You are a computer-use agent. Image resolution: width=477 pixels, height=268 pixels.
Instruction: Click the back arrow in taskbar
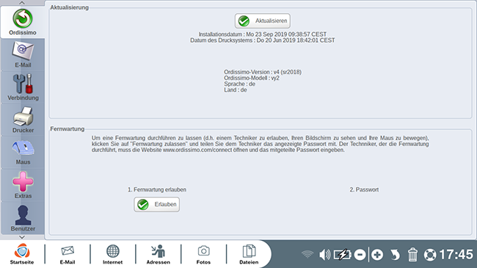[395, 255]
